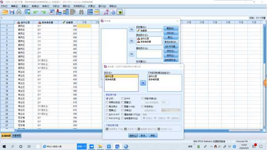Click the save file toolbar icon
The height and width of the screenshot is (150, 267).
click(x=12, y=12)
